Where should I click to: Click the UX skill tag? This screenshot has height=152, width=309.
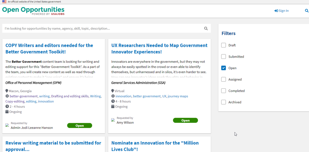point(164,96)
